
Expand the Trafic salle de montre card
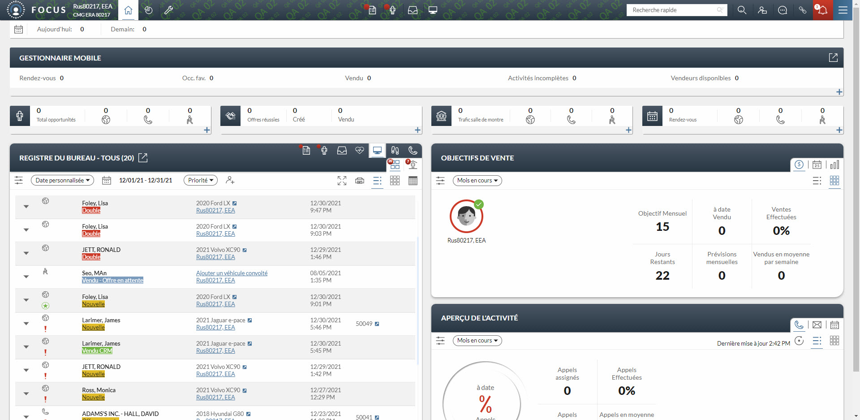click(x=628, y=130)
